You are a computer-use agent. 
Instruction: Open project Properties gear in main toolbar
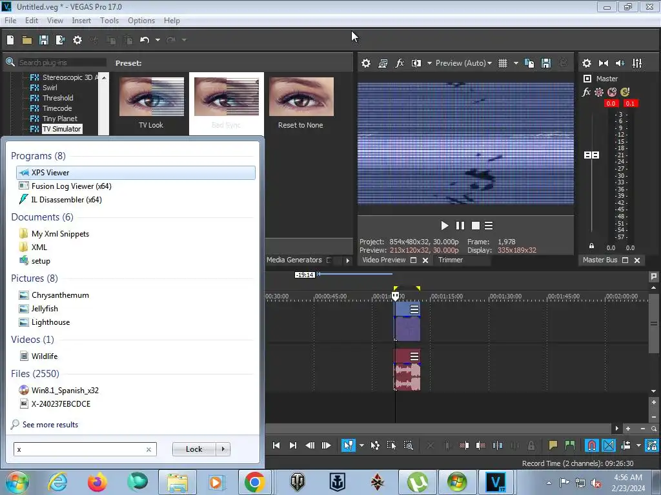pos(77,40)
